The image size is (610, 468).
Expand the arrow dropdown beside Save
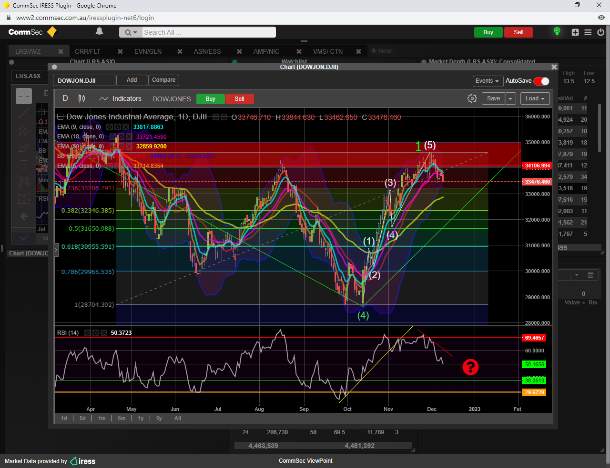tap(510, 98)
